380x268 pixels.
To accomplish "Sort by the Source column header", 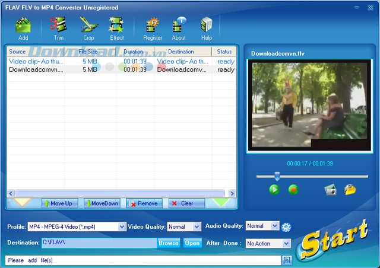I will (36, 52).
